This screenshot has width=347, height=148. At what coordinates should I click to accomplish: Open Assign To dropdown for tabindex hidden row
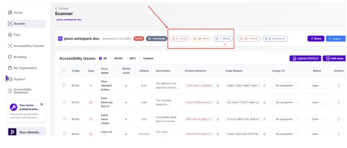click(x=286, y=85)
